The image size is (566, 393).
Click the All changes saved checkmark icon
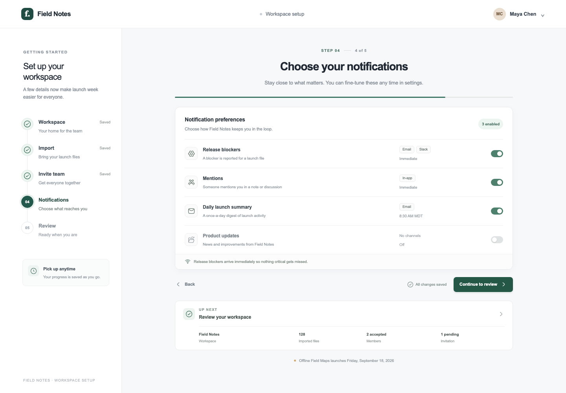(410, 285)
